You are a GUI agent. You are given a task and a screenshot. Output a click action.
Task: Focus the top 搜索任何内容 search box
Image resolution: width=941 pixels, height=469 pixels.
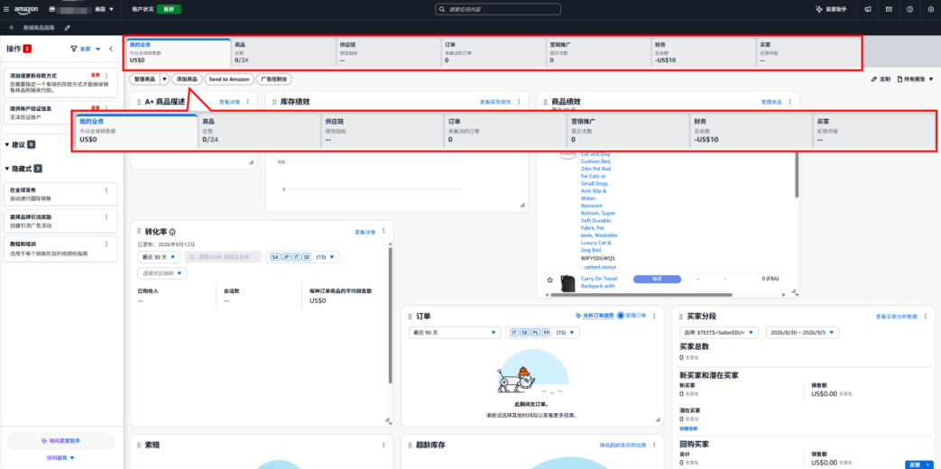click(x=498, y=10)
